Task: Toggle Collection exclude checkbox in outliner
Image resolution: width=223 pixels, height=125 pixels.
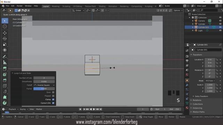Action: pos(193,18)
